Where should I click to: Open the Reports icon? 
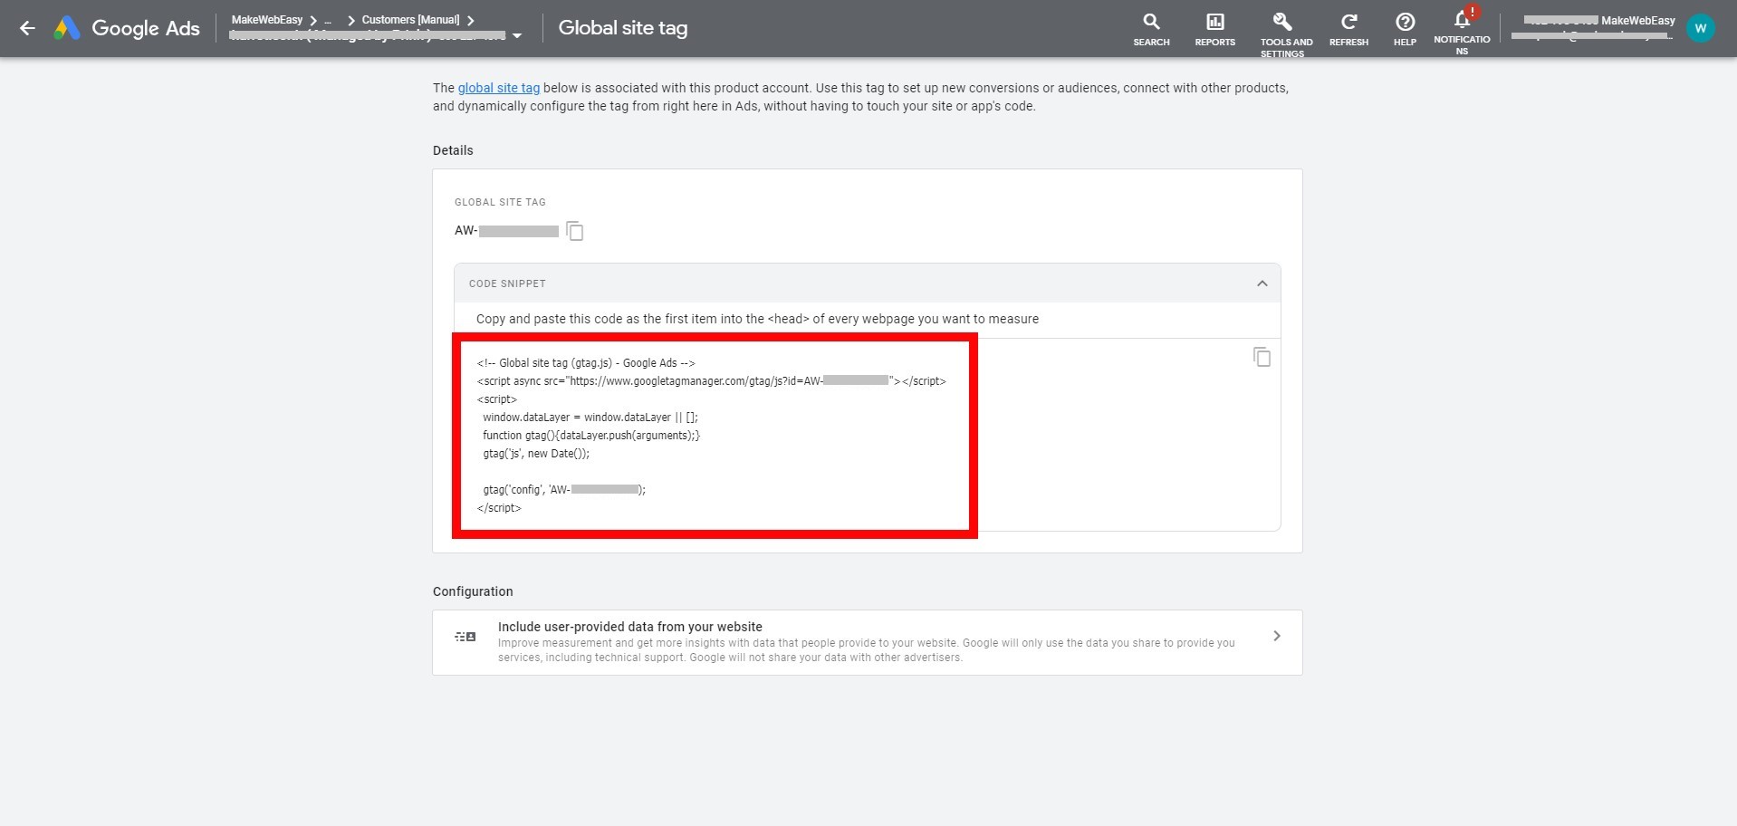coord(1214,29)
